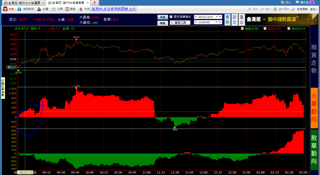Step the time 13:46:00 back with left arrow

pos(196,22)
